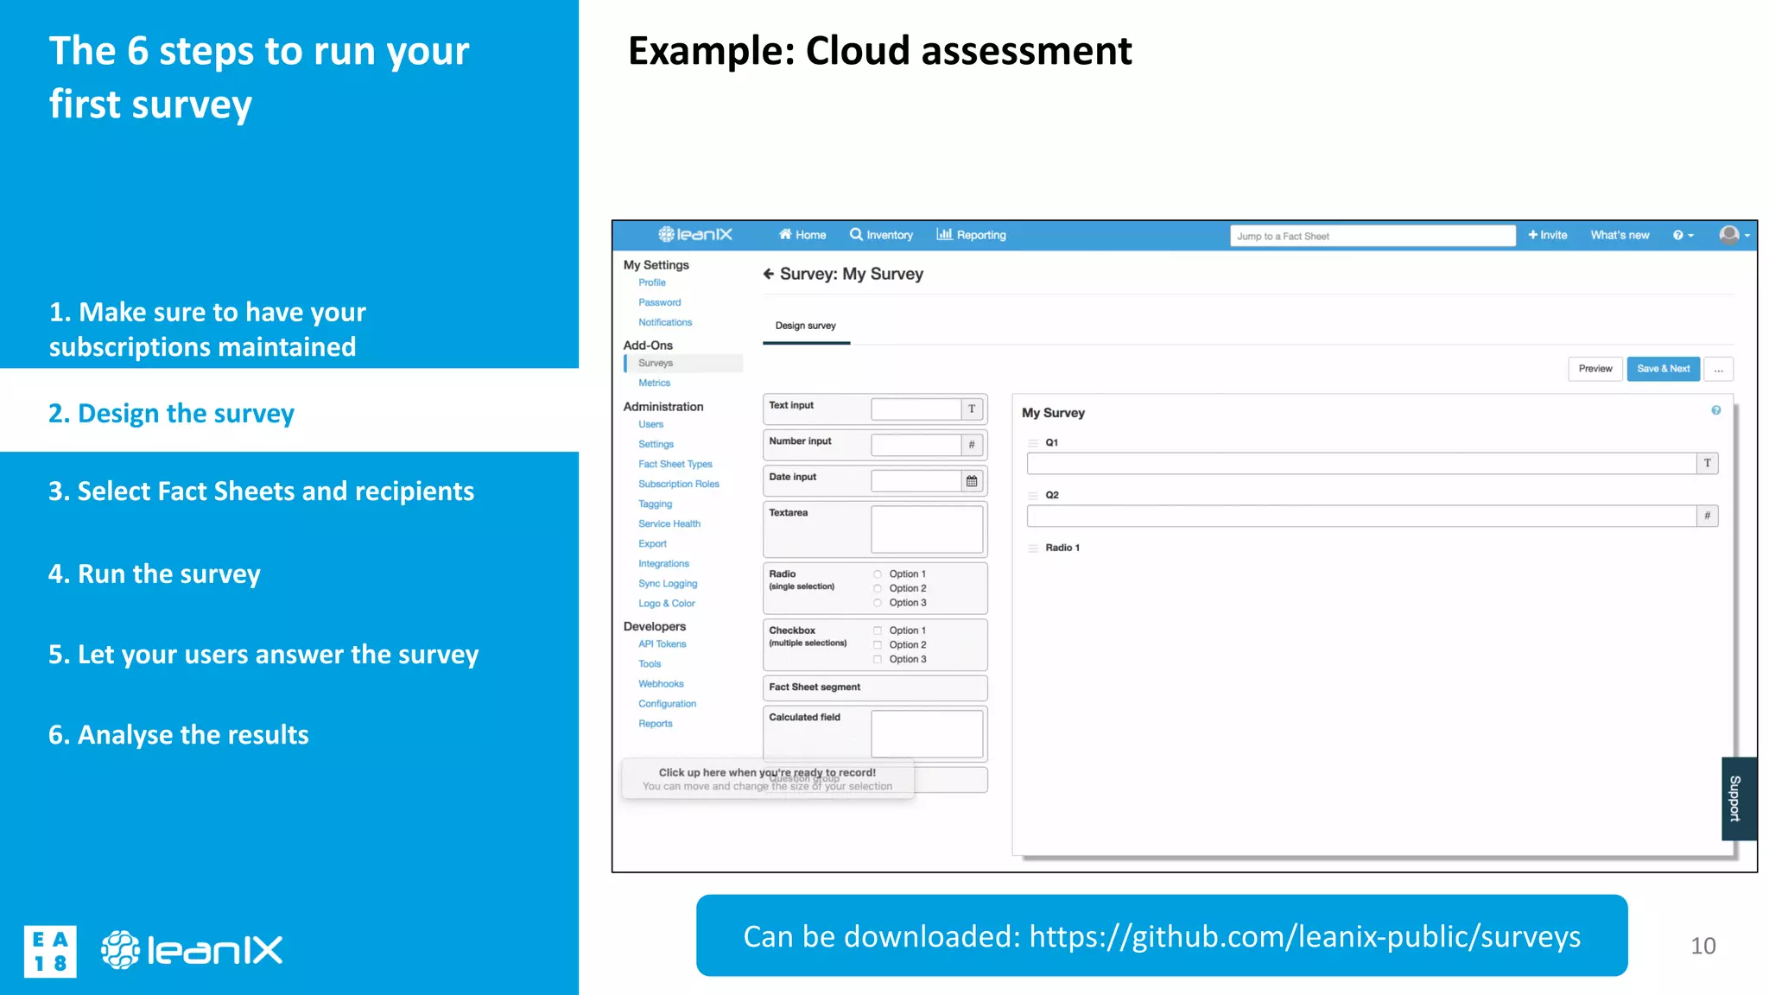Open Logo & Color settings
This screenshot has height=995, width=1769.
click(x=667, y=603)
